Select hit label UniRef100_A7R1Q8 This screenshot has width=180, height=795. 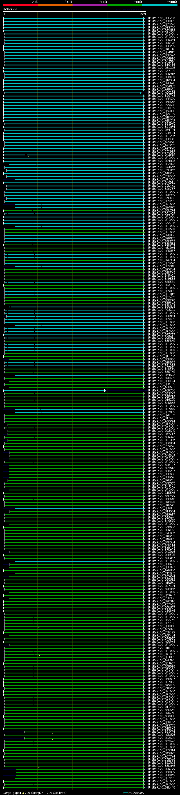click(x=161, y=43)
